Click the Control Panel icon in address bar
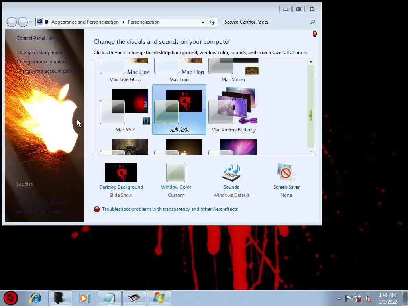This screenshot has height=306, width=408. tap(40, 22)
